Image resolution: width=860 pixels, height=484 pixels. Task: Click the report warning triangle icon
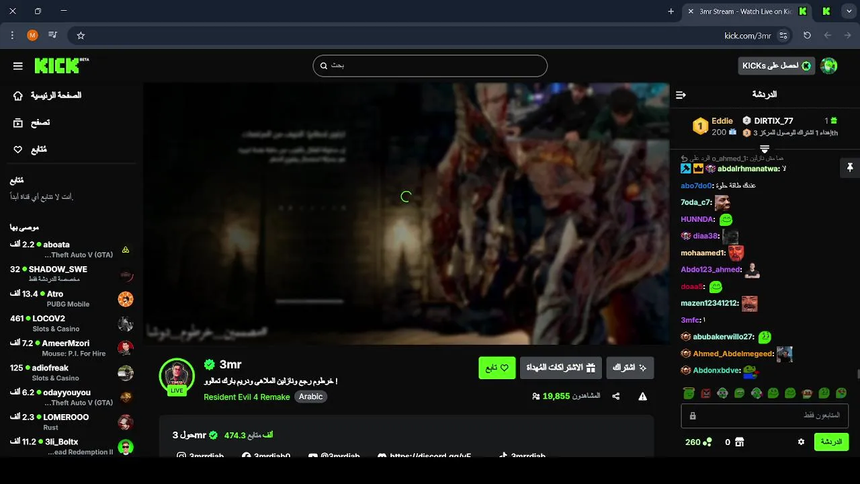pos(643,397)
